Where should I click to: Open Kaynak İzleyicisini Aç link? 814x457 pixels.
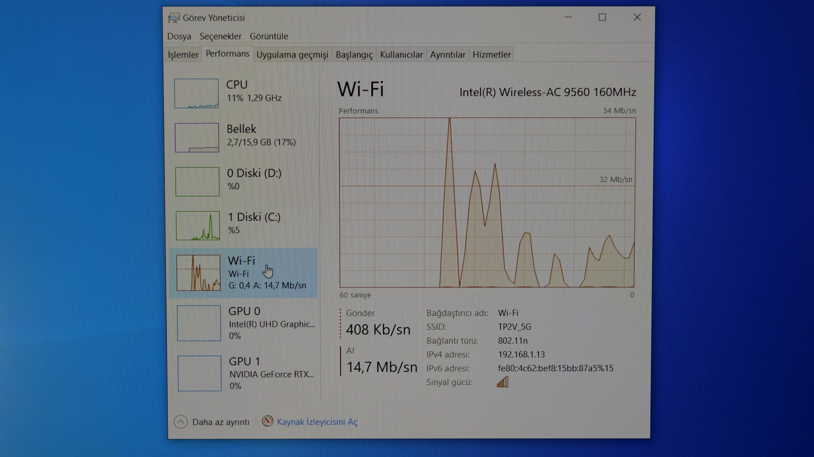point(317,422)
